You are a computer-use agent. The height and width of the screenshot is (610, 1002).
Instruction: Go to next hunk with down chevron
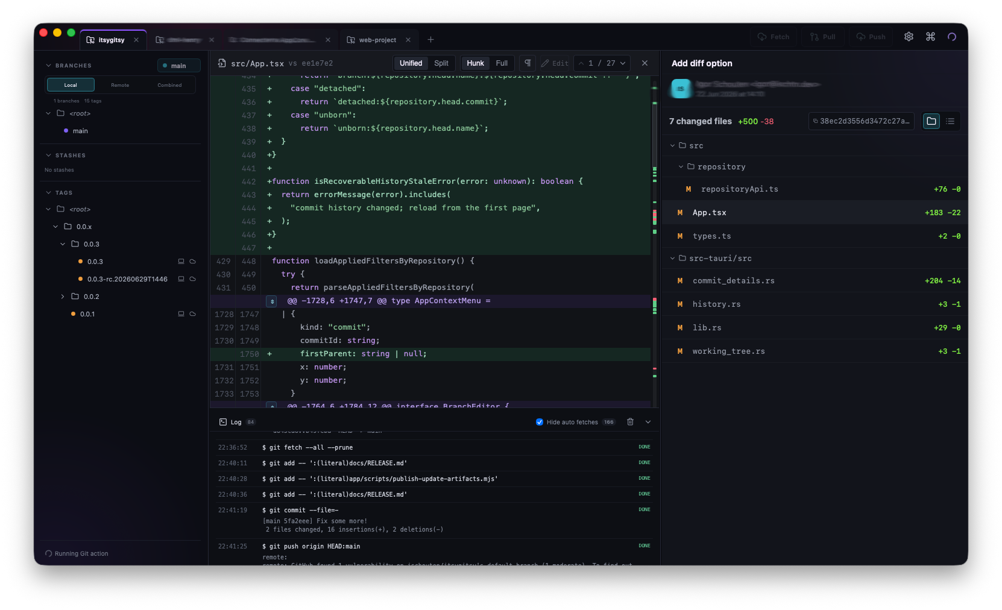623,63
